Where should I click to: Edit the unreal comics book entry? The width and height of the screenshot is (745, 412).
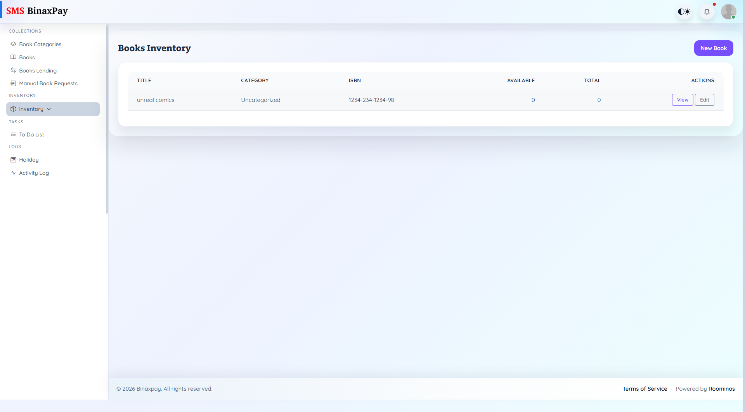[x=705, y=100]
